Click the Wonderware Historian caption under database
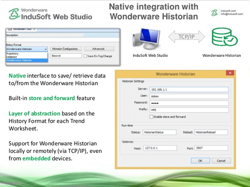This screenshot has width=250, height=187. click(x=221, y=56)
